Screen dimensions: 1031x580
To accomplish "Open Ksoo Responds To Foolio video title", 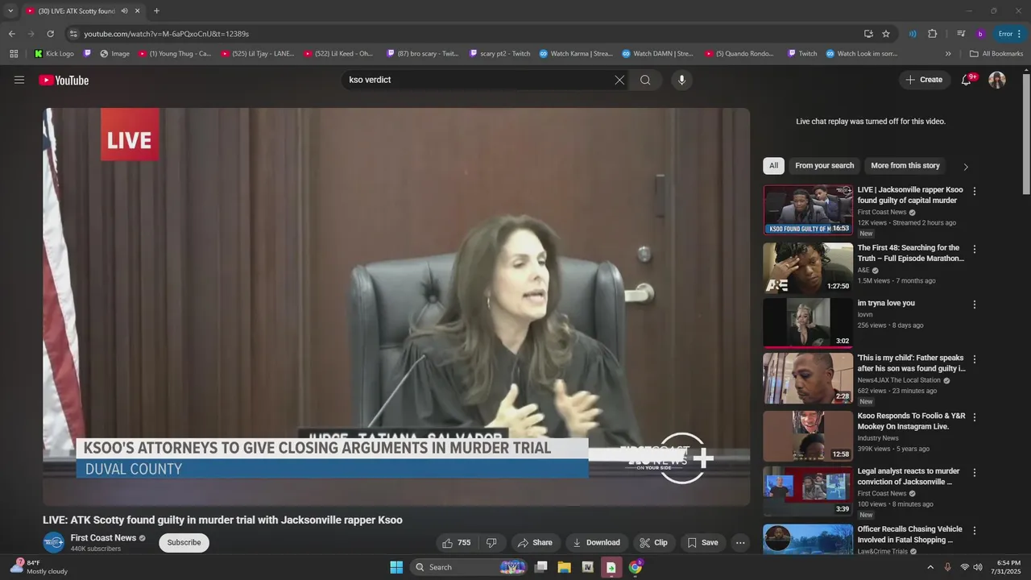I will [911, 421].
